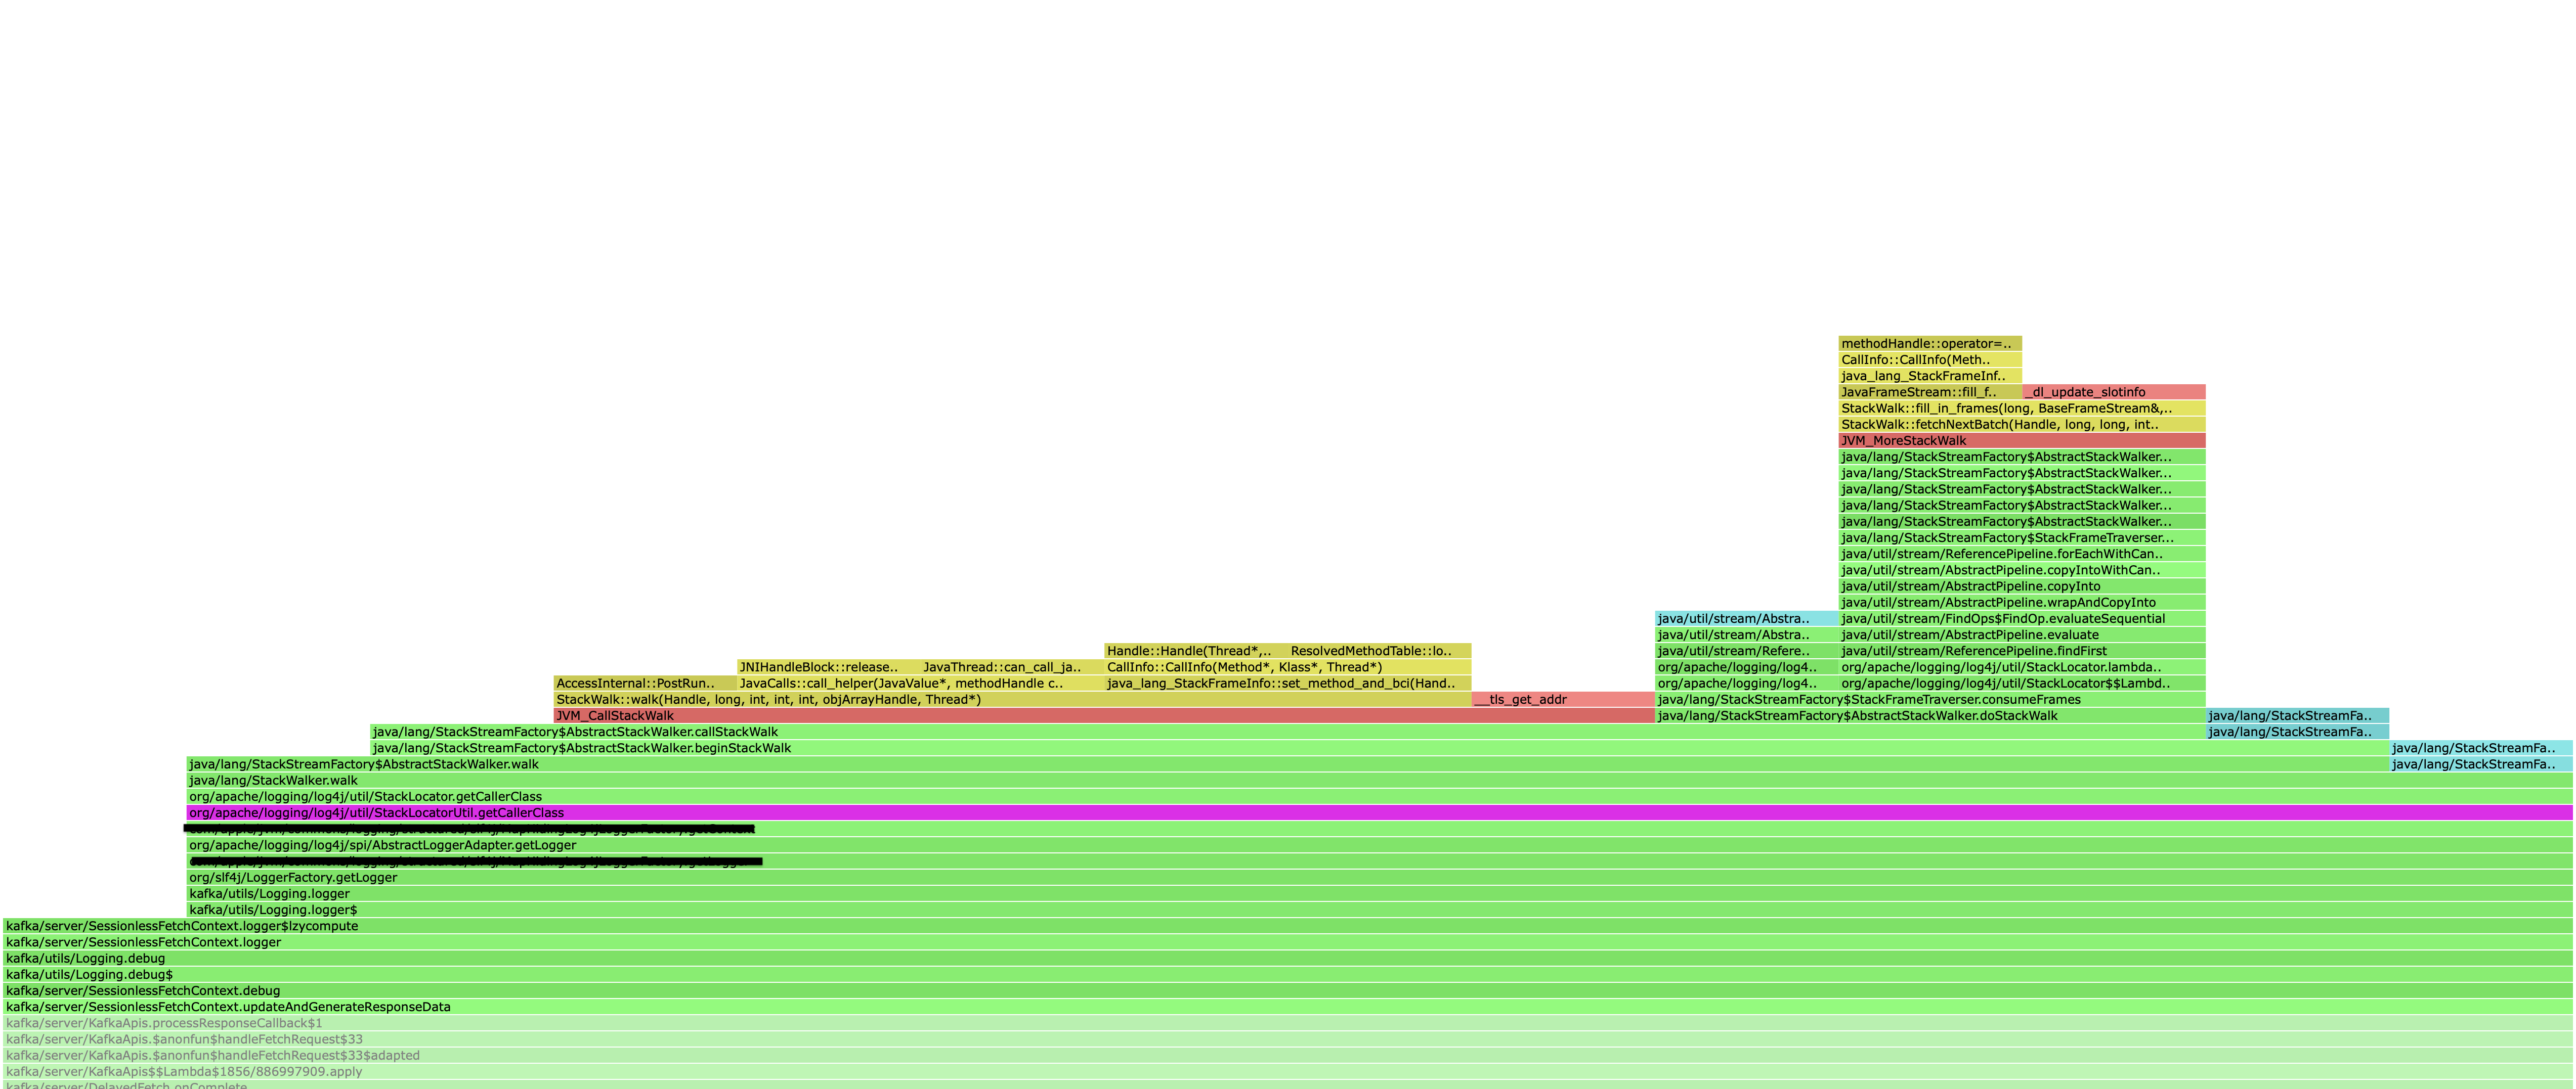Click the ReferencePipeline.findFirst frame
This screenshot has height=1089, width=2576.
(2022, 650)
